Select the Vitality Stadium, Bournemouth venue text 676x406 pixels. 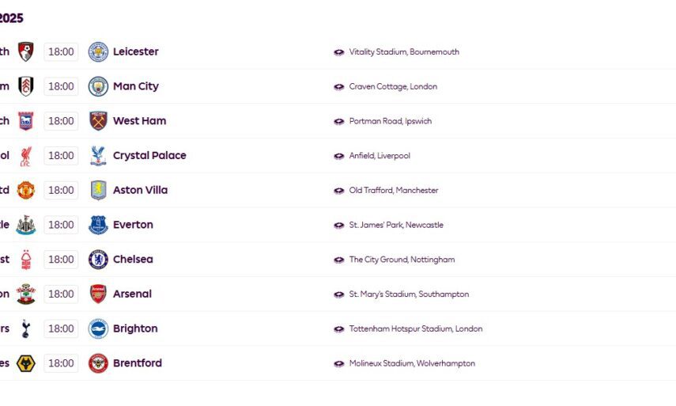point(403,51)
